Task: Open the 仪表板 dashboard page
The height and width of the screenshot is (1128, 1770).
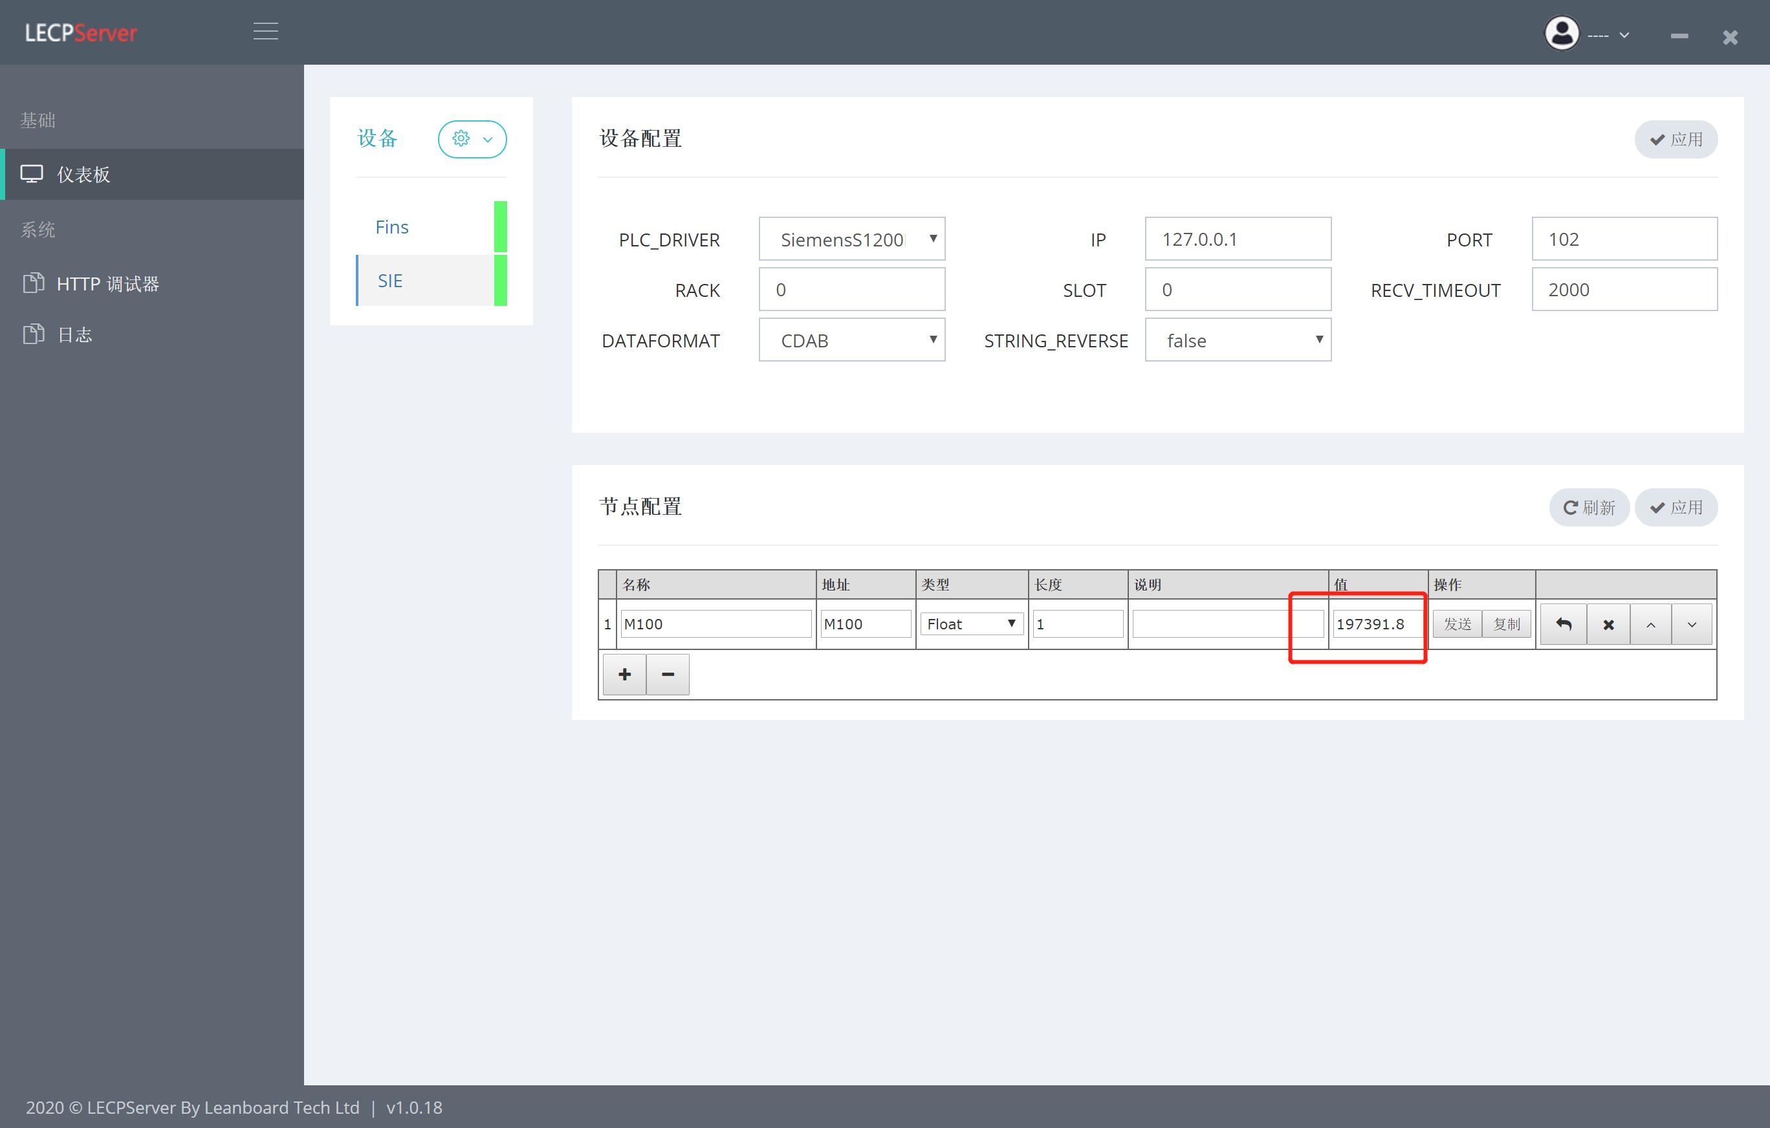Action: [x=83, y=174]
